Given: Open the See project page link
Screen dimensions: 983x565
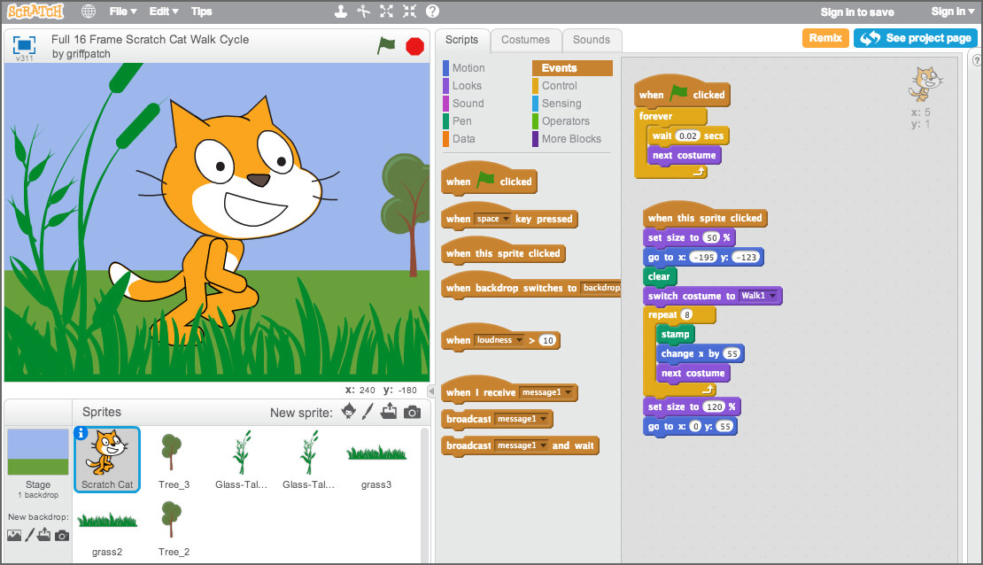Looking at the screenshot, I should (917, 37).
